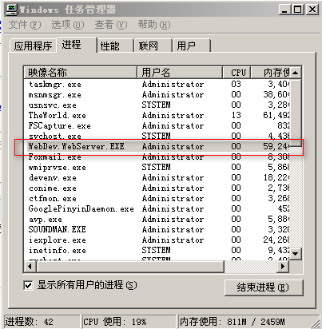Select the msnmsgr.exe process row

click(157, 95)
